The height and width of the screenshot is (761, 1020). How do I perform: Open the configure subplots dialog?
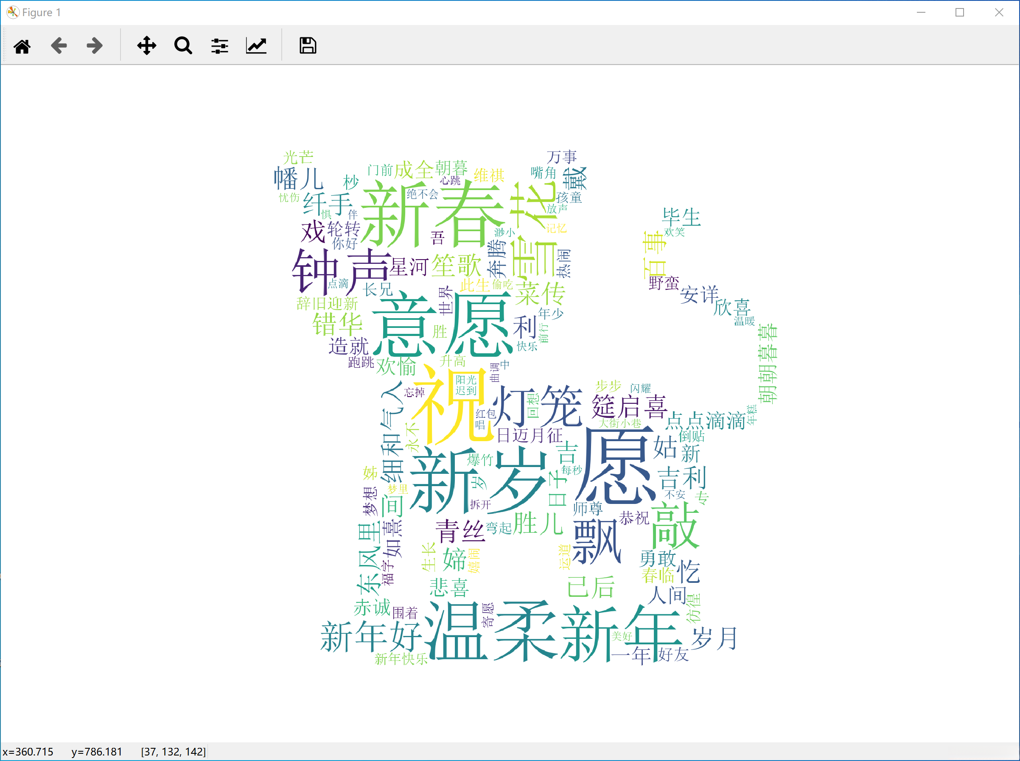(x=219, y=46)
